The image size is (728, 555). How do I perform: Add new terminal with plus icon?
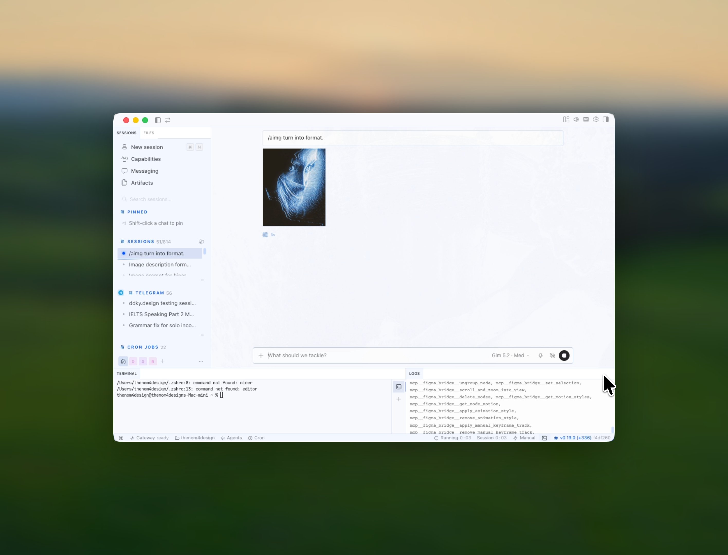(x=399, y=399)
